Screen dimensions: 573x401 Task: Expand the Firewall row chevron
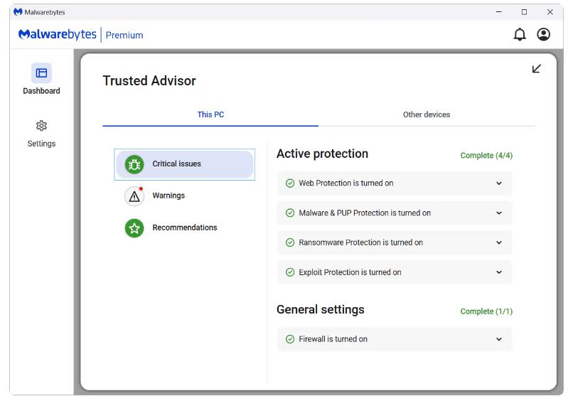498,339
